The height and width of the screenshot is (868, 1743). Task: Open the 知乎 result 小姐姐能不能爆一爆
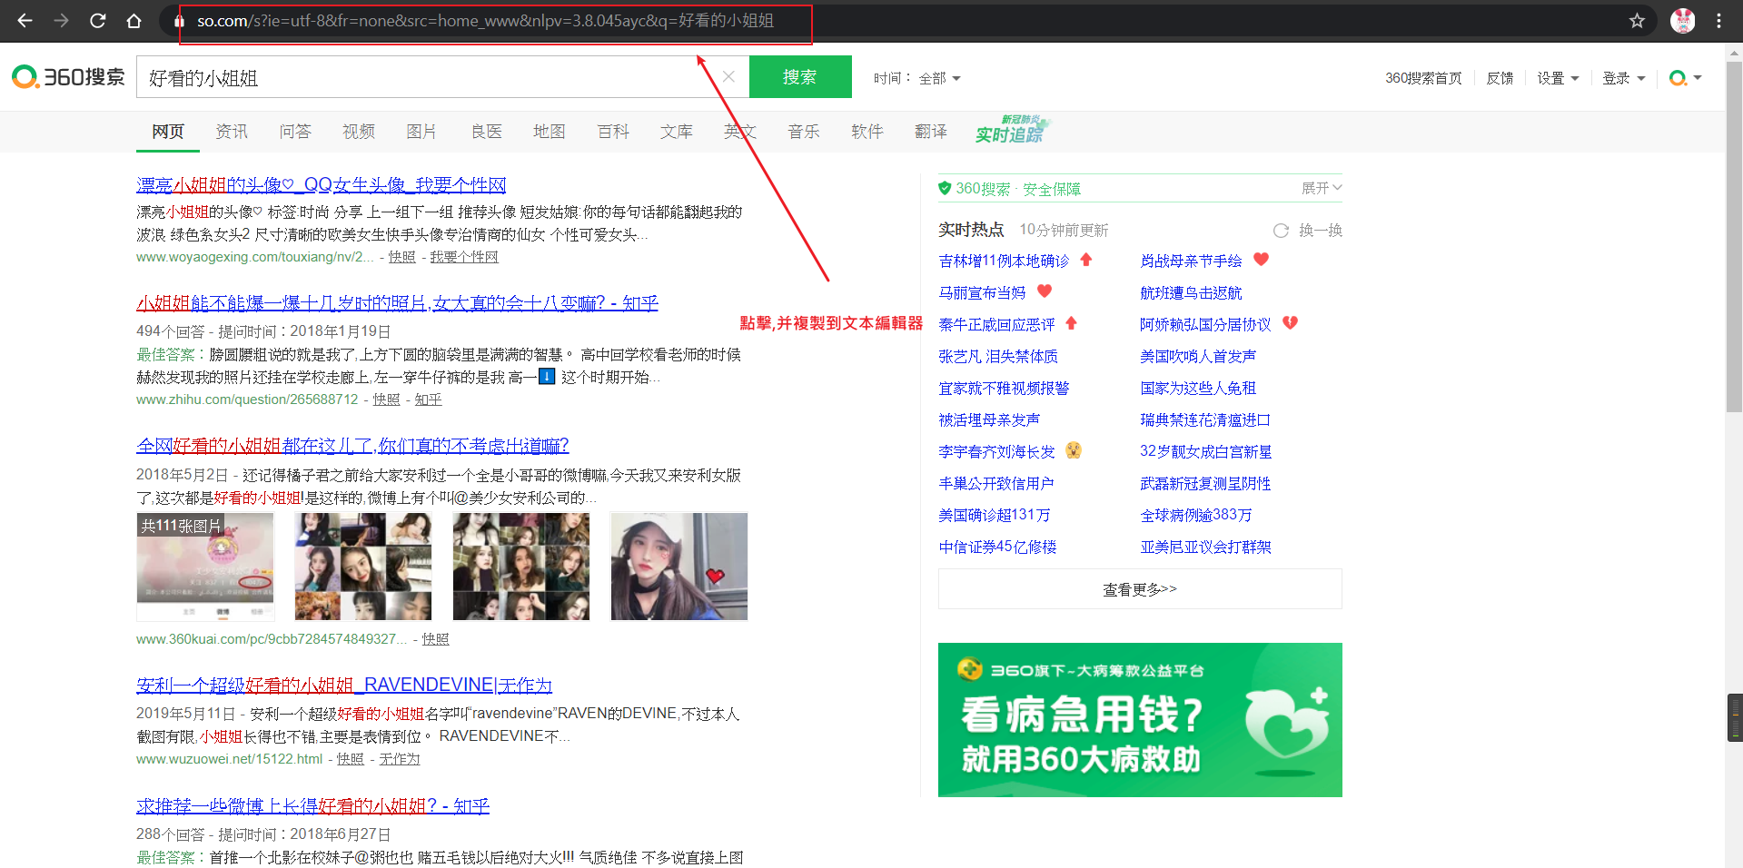397,303
